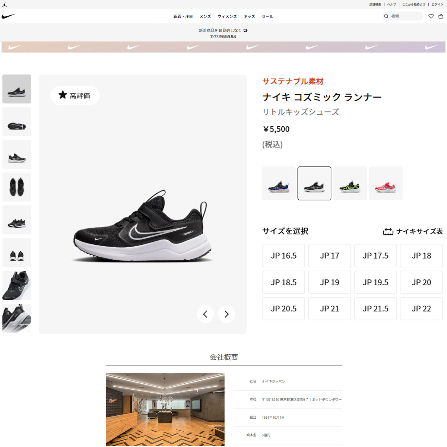This screenshot has width=447, height=447.
Task: Select the first side-view shoe thumbnail
Action: (x=17, y=89)
